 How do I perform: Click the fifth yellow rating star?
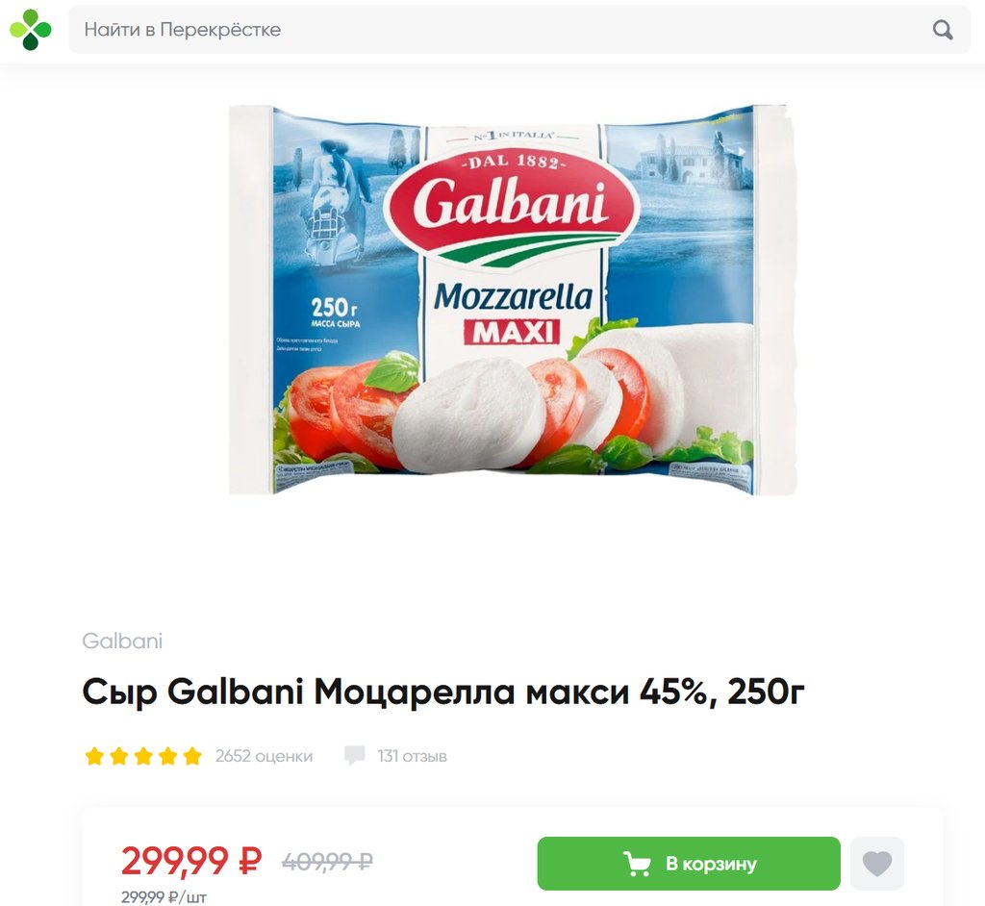192,756
